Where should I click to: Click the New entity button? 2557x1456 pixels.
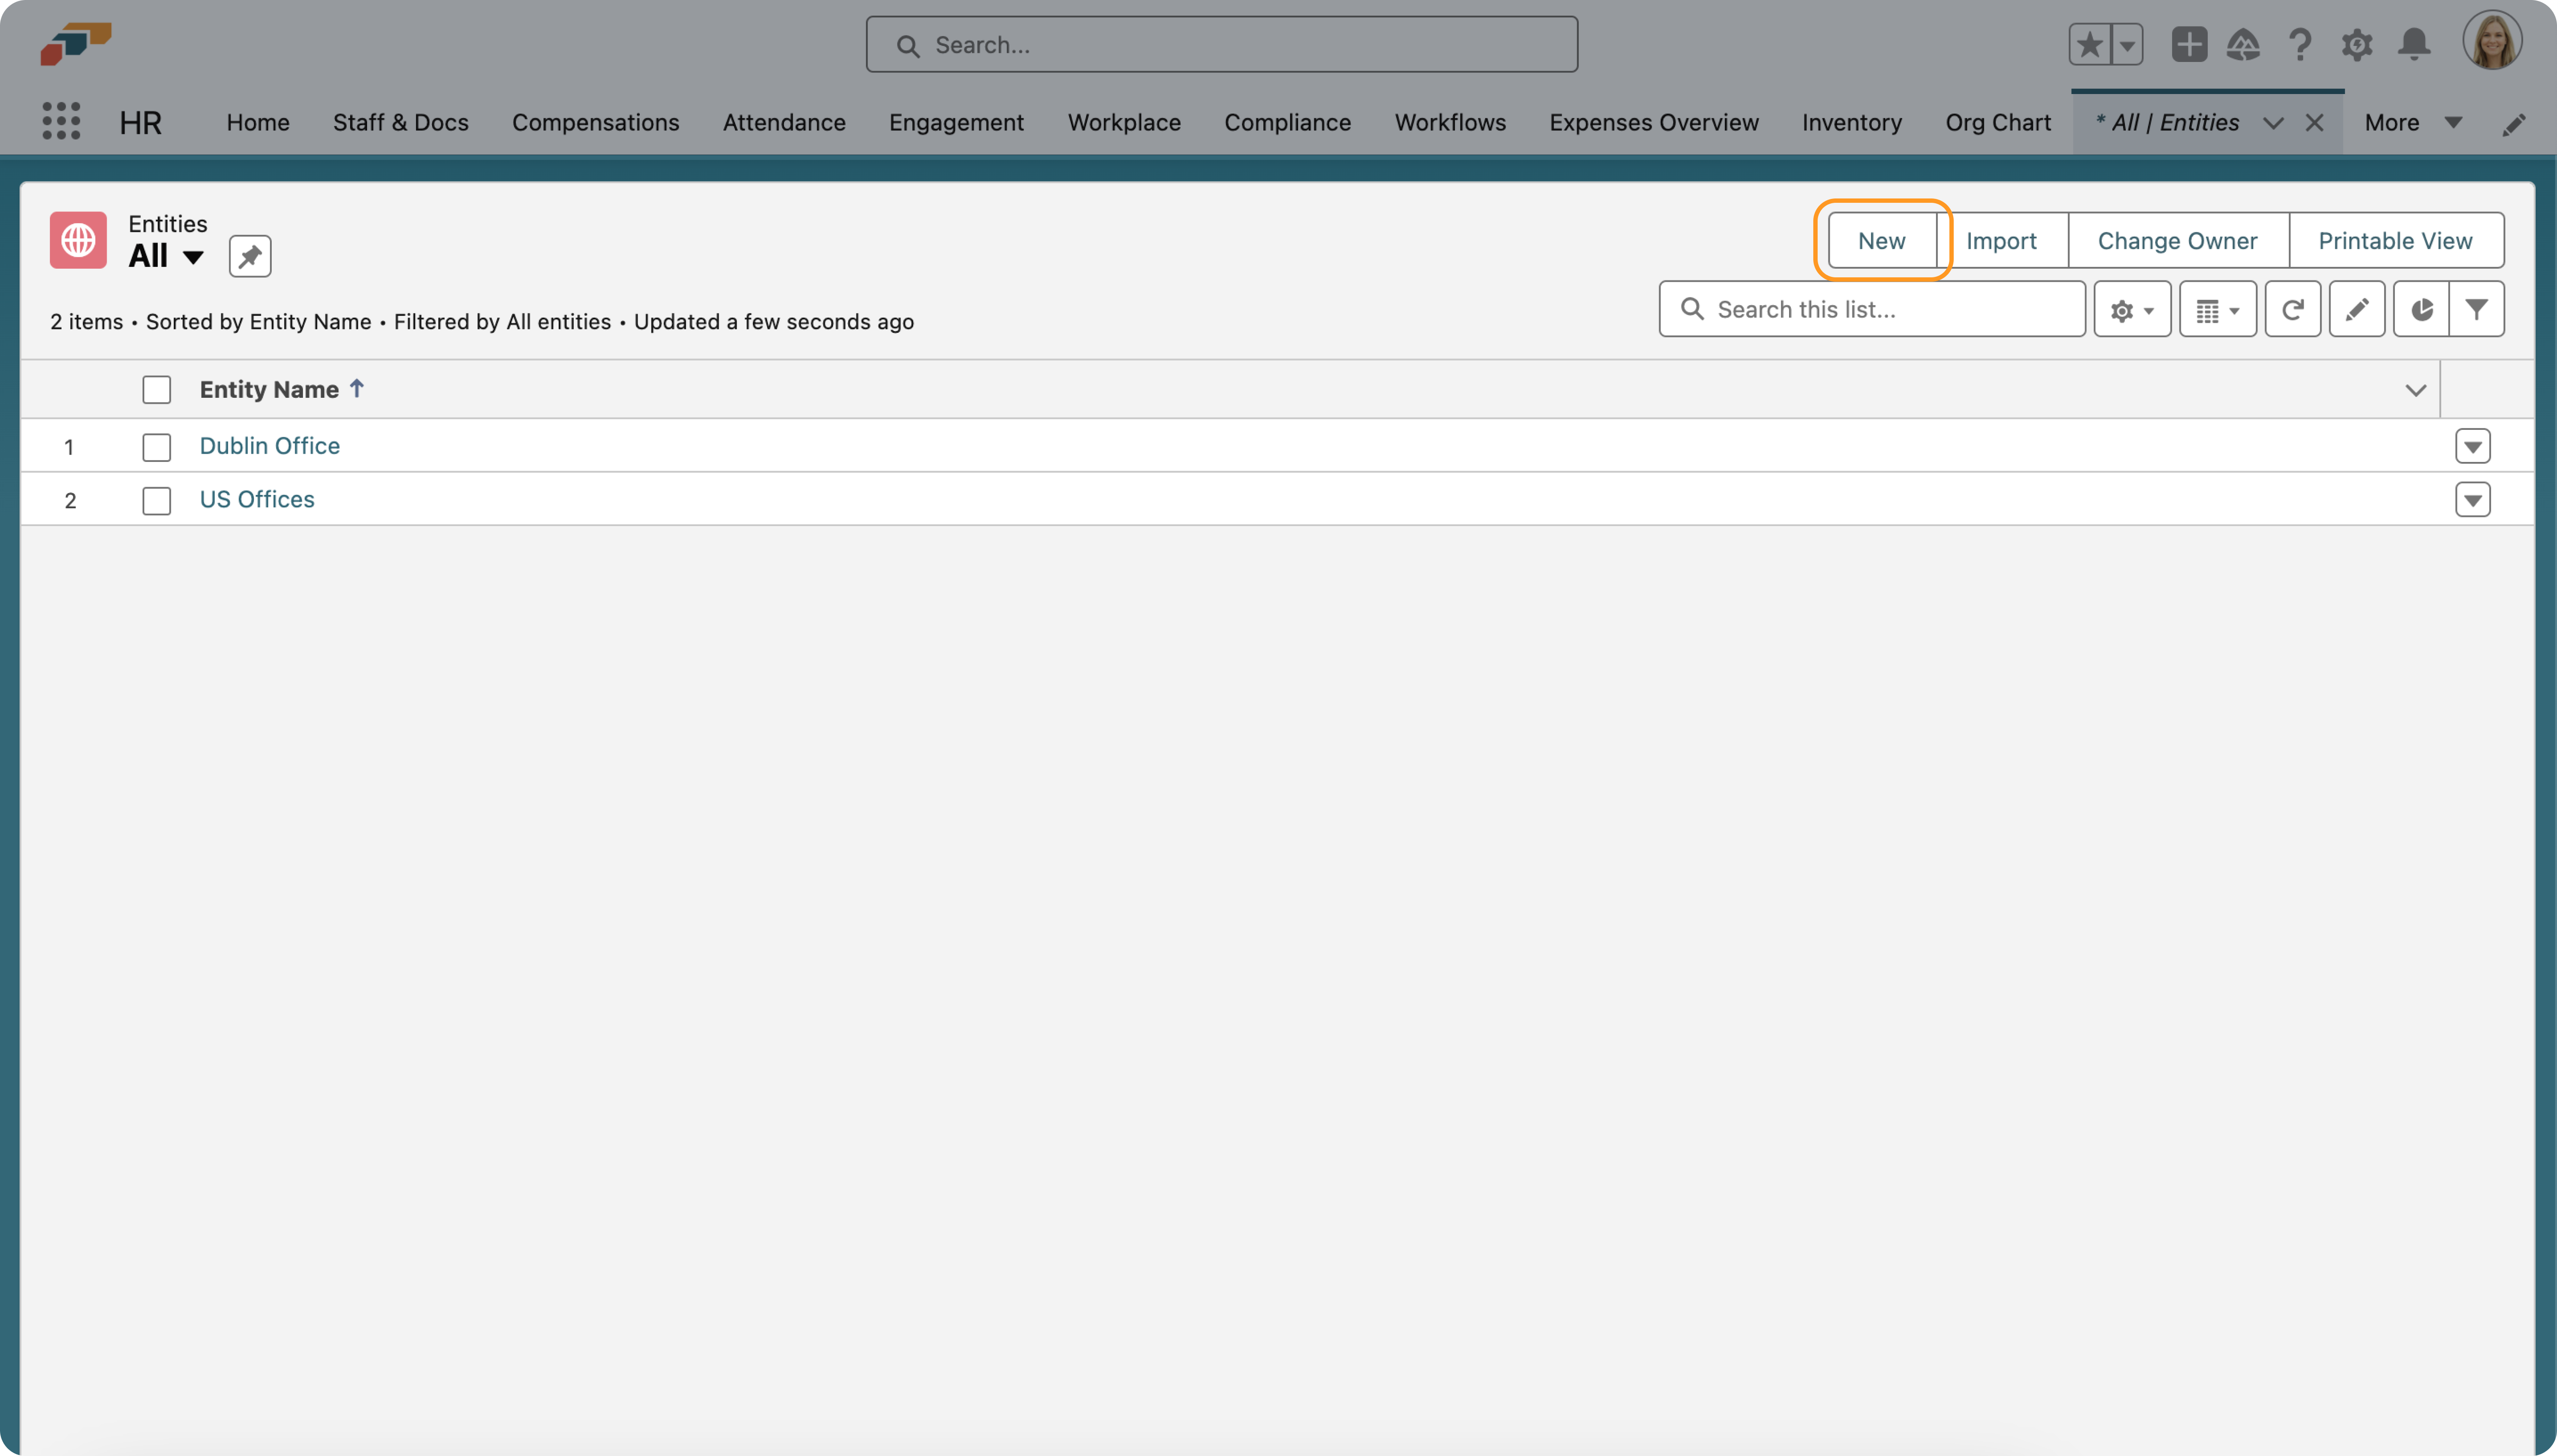pyautogui.click(x=1881, y=241)
